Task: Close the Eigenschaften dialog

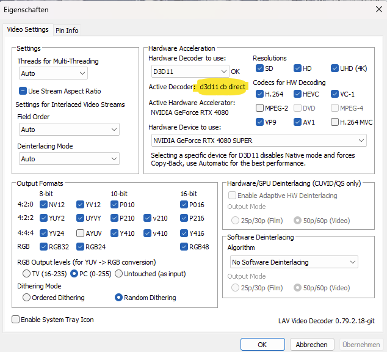Action: [x=379, y=9]
